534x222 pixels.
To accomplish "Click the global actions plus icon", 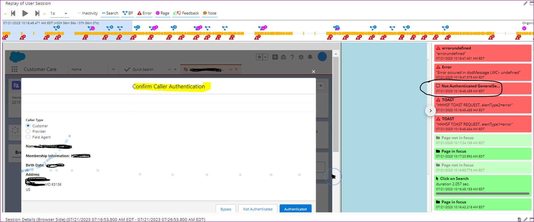I will coord(275,57).
